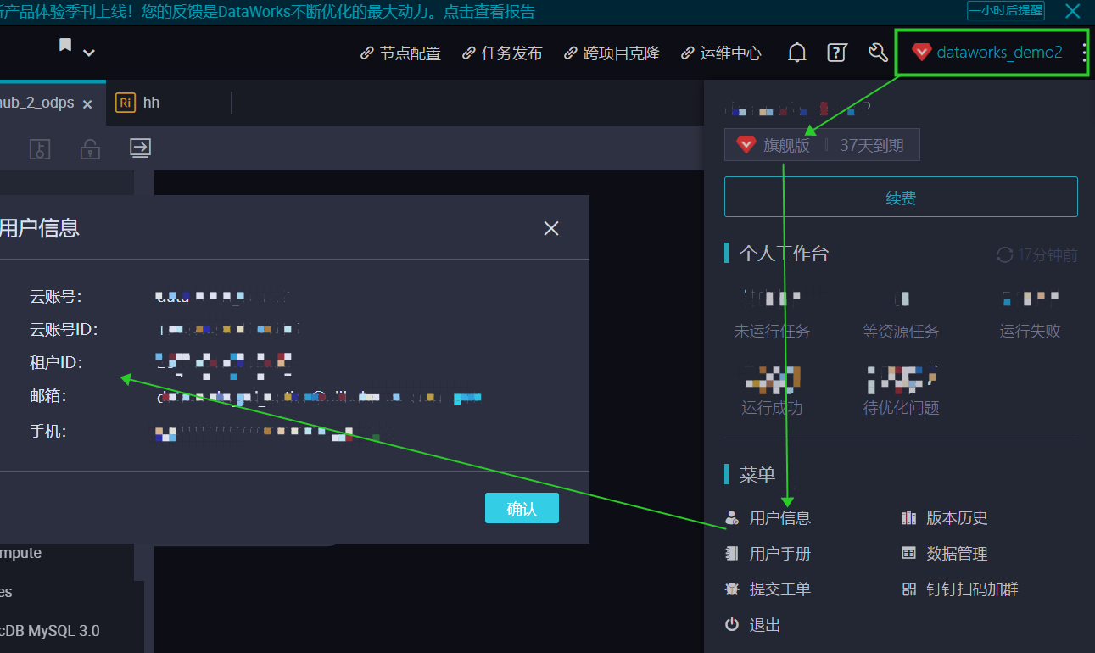The height and width of the screenshot is (653, 1095).
Task: Open 待优化问题 stats
Action: click(x=901, y=407)
